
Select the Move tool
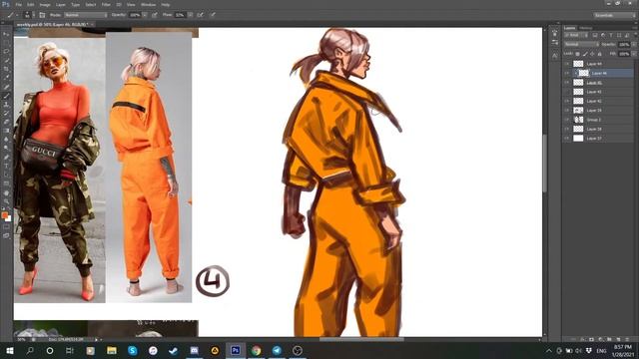click(x=6, y=34)
